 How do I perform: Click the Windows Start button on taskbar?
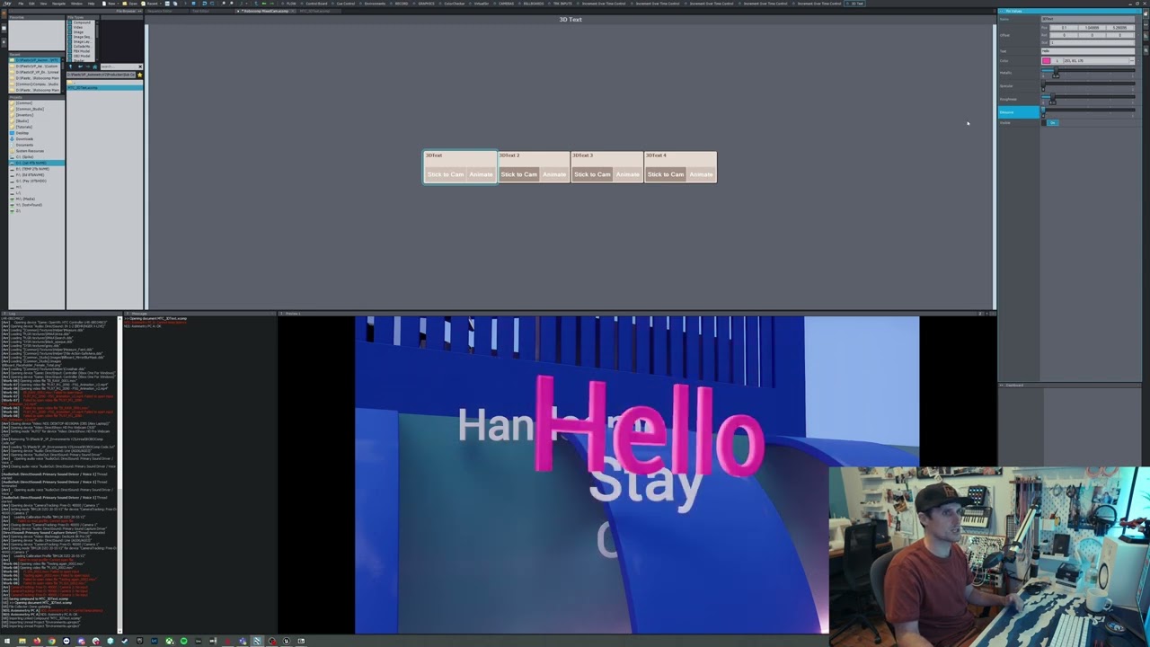(7, 642)
